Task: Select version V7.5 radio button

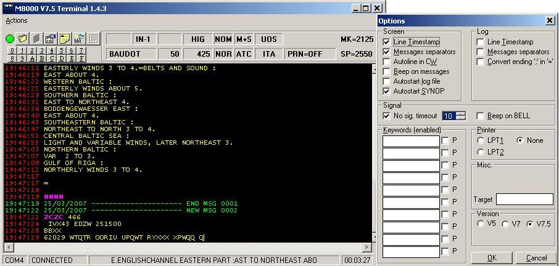Action: (530, 224)
